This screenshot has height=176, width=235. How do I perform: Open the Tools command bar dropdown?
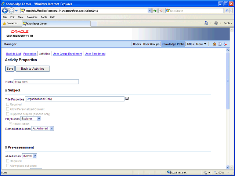point(228,23)
